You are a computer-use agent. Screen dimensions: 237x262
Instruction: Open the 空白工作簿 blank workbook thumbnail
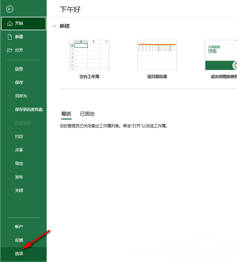tap(89, 55)
